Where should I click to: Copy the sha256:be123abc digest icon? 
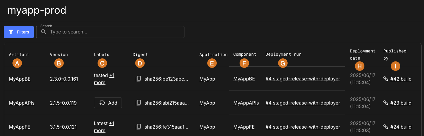(138, 79)
